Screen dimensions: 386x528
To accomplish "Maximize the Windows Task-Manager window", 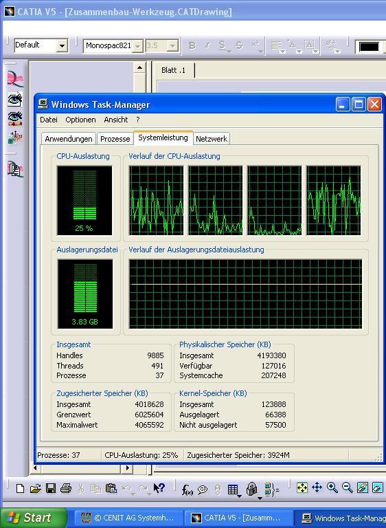I will pos(359,104).
